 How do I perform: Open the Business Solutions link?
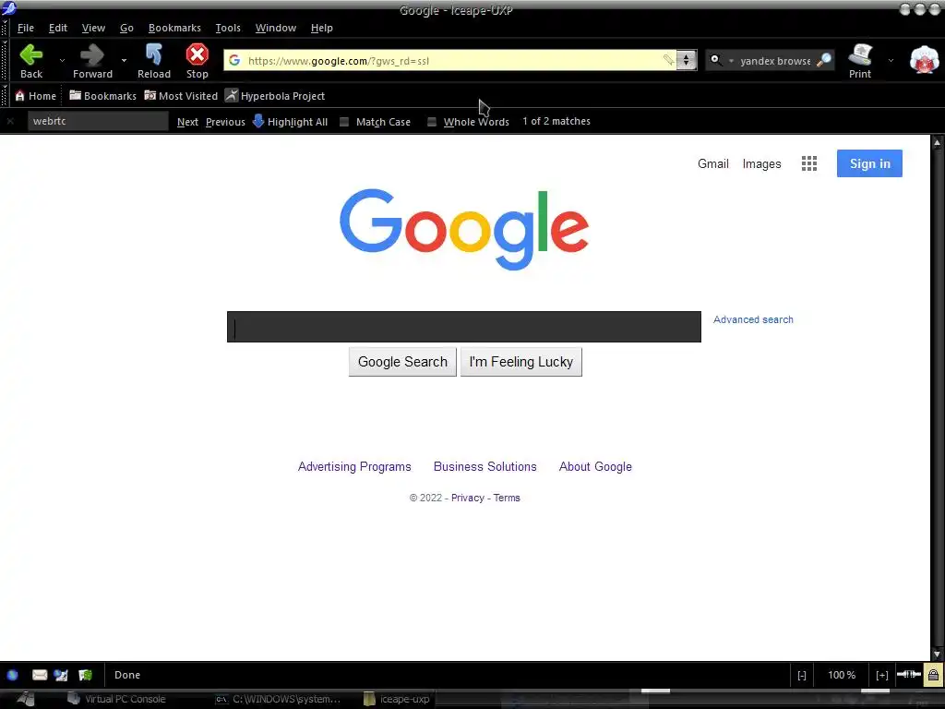point(485,466)
